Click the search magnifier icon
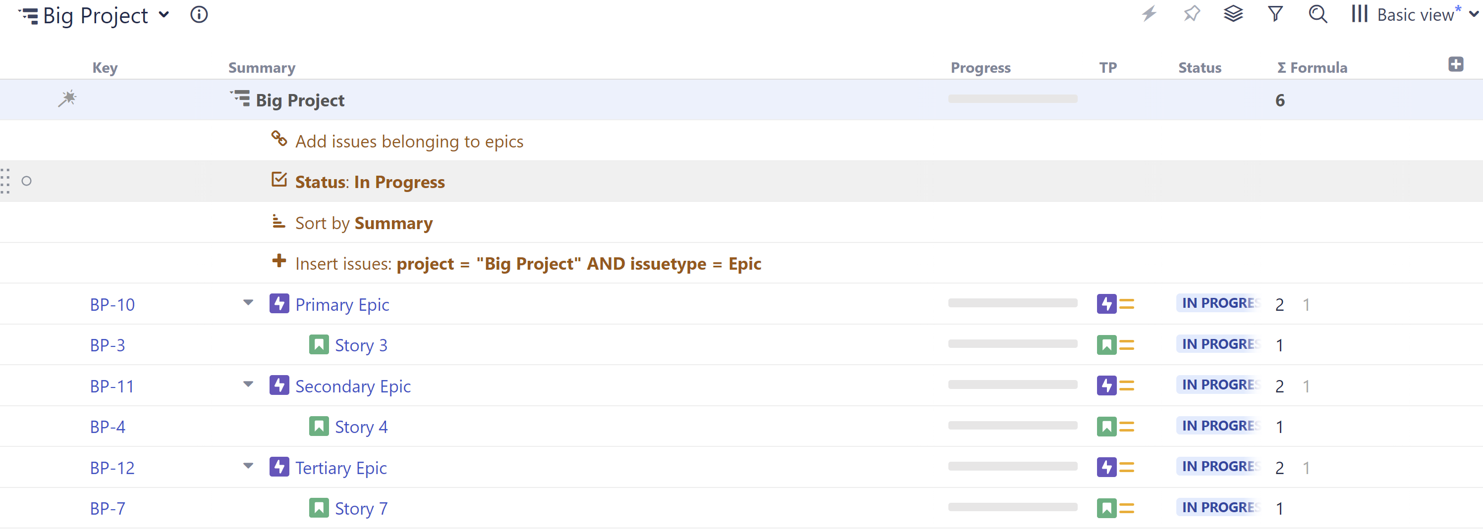Image resolution: width=1483 pixels, height=529 pixels. pyautogui.click(x=1318, y=14)
